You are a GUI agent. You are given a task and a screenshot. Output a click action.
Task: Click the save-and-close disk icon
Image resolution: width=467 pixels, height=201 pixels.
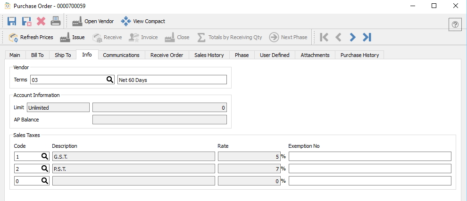(27, 21)
